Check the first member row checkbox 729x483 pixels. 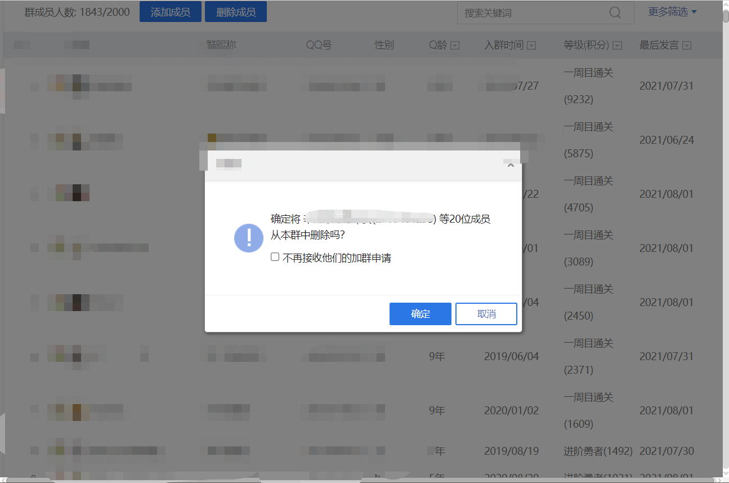pyautogui.click(x=34, y=86)
